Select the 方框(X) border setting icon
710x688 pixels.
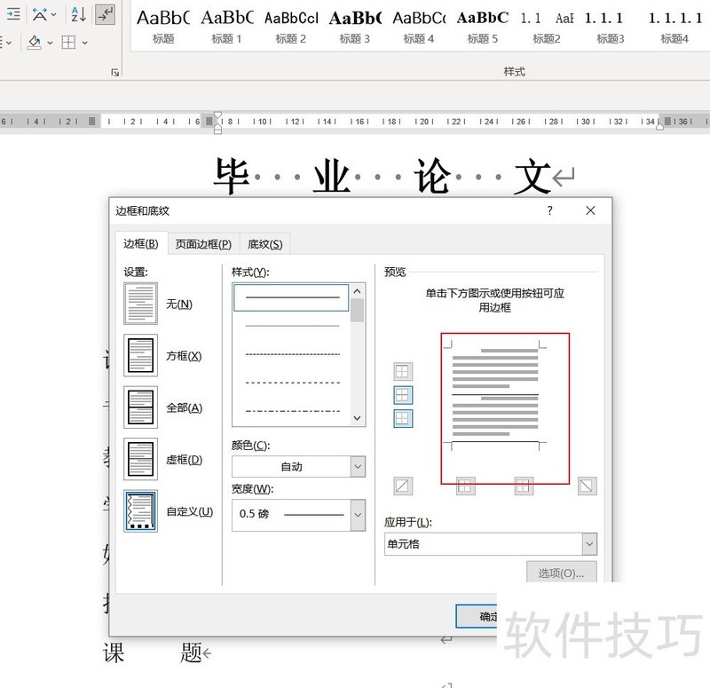tap(140, 356)
